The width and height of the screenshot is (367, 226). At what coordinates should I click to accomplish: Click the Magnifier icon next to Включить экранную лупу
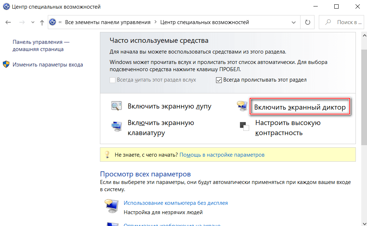[x=116, y=106]
